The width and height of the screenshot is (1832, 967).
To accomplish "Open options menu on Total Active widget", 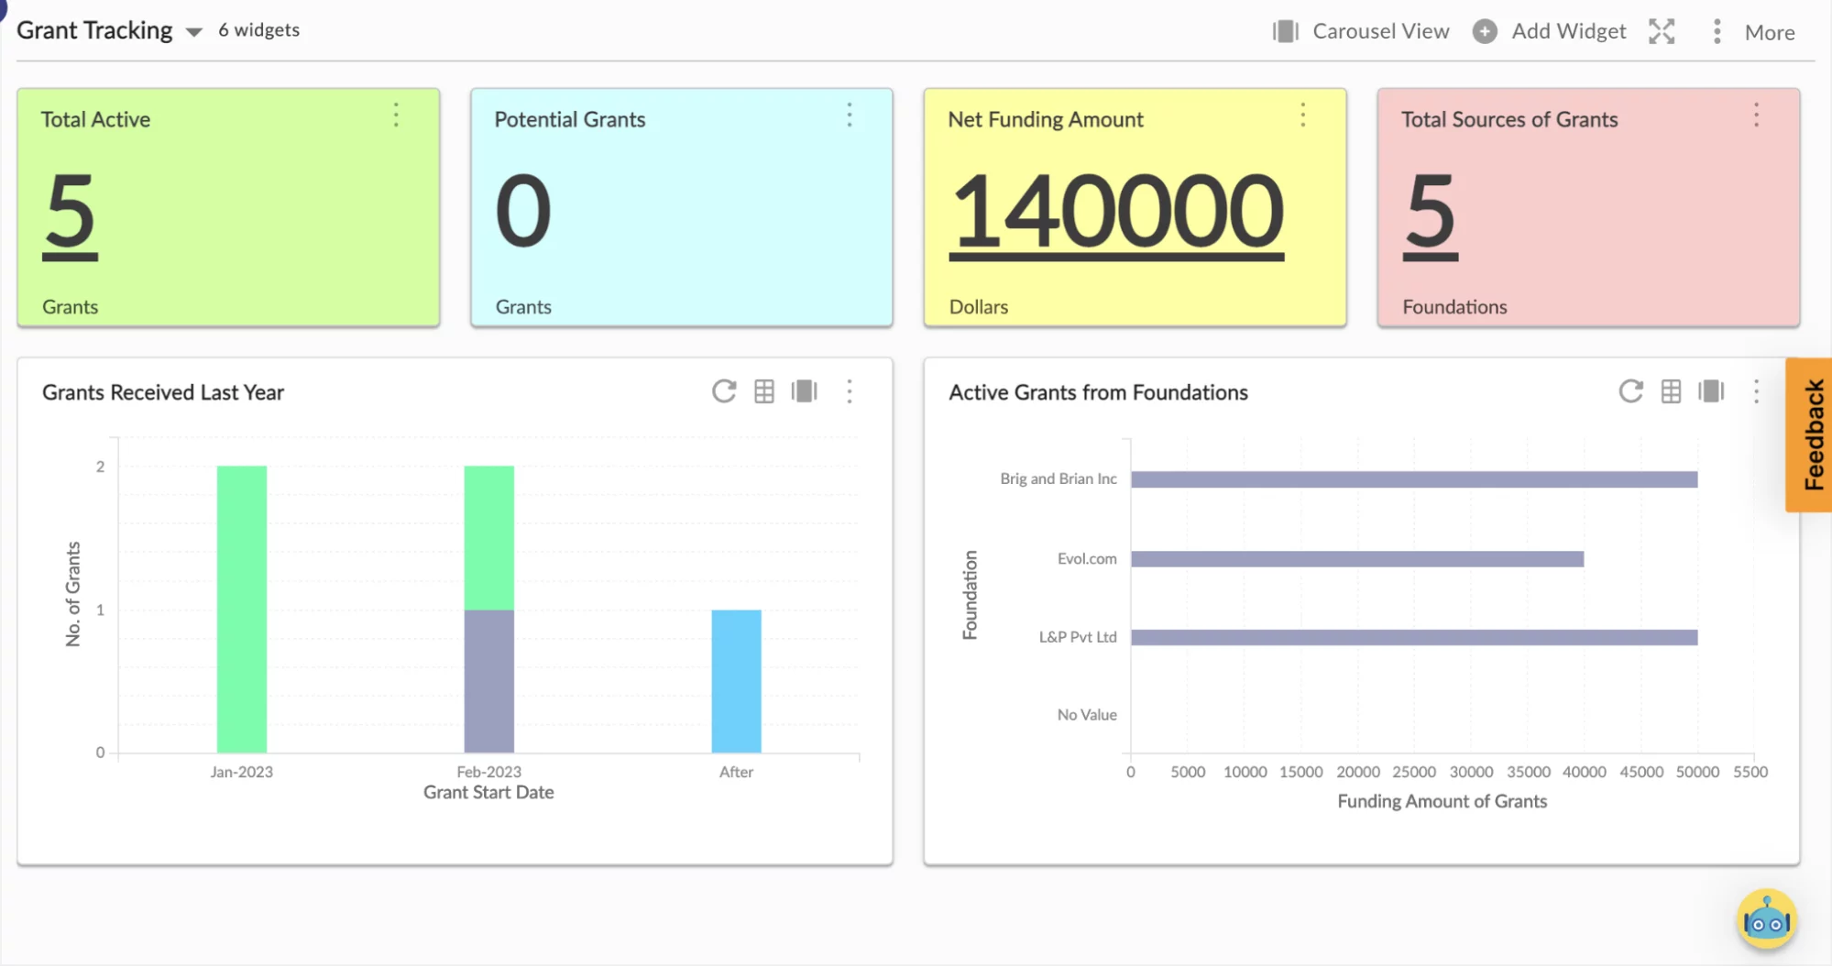I will [x=396, y=115].
